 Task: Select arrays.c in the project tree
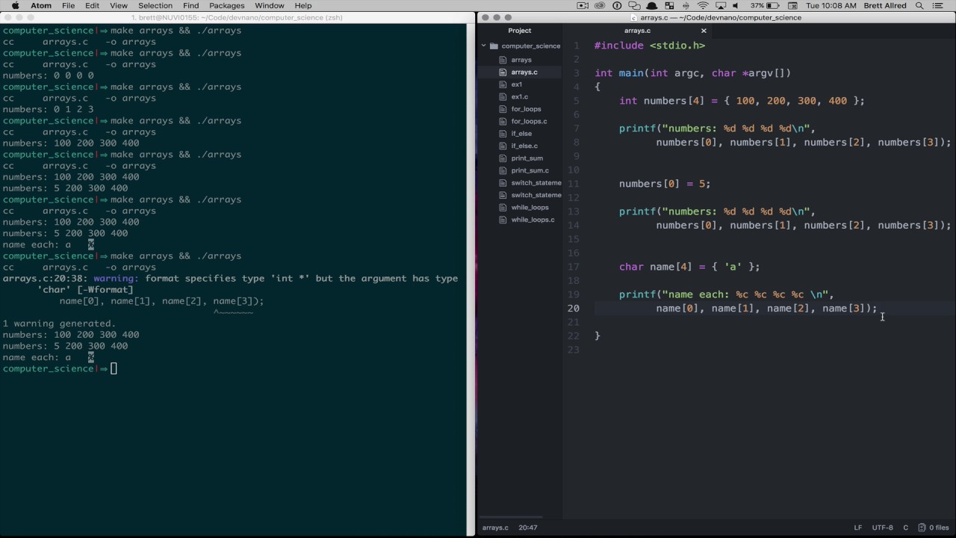tap(524, 72)
